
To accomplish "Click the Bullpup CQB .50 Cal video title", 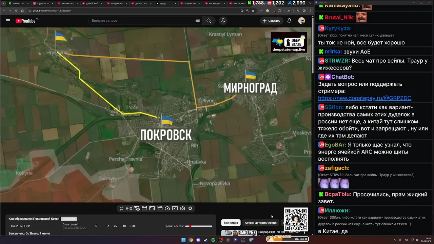I will [279, 232].
